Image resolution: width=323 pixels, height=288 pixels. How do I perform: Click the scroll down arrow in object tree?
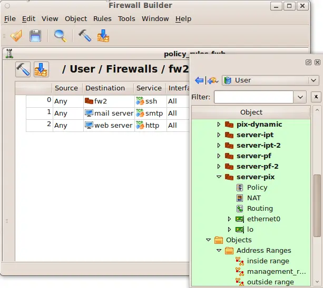(317, 282)
